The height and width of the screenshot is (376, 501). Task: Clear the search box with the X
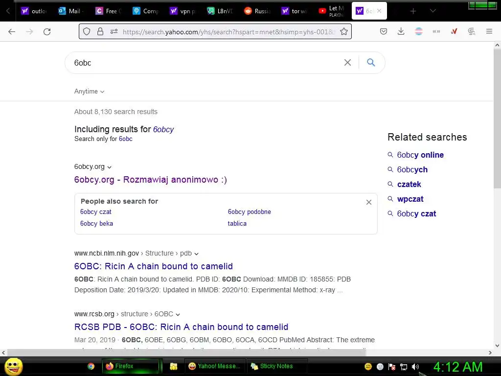[347, 63]
